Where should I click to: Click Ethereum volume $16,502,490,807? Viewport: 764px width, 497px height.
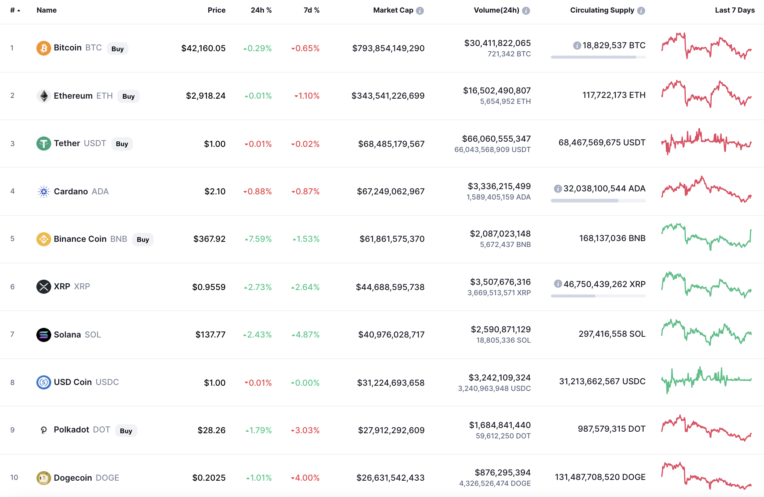(497, 91)
